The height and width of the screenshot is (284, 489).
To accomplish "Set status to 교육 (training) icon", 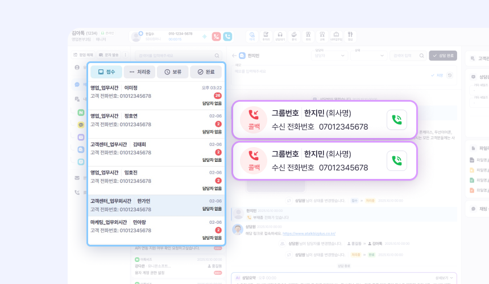I will coord(322,36).
